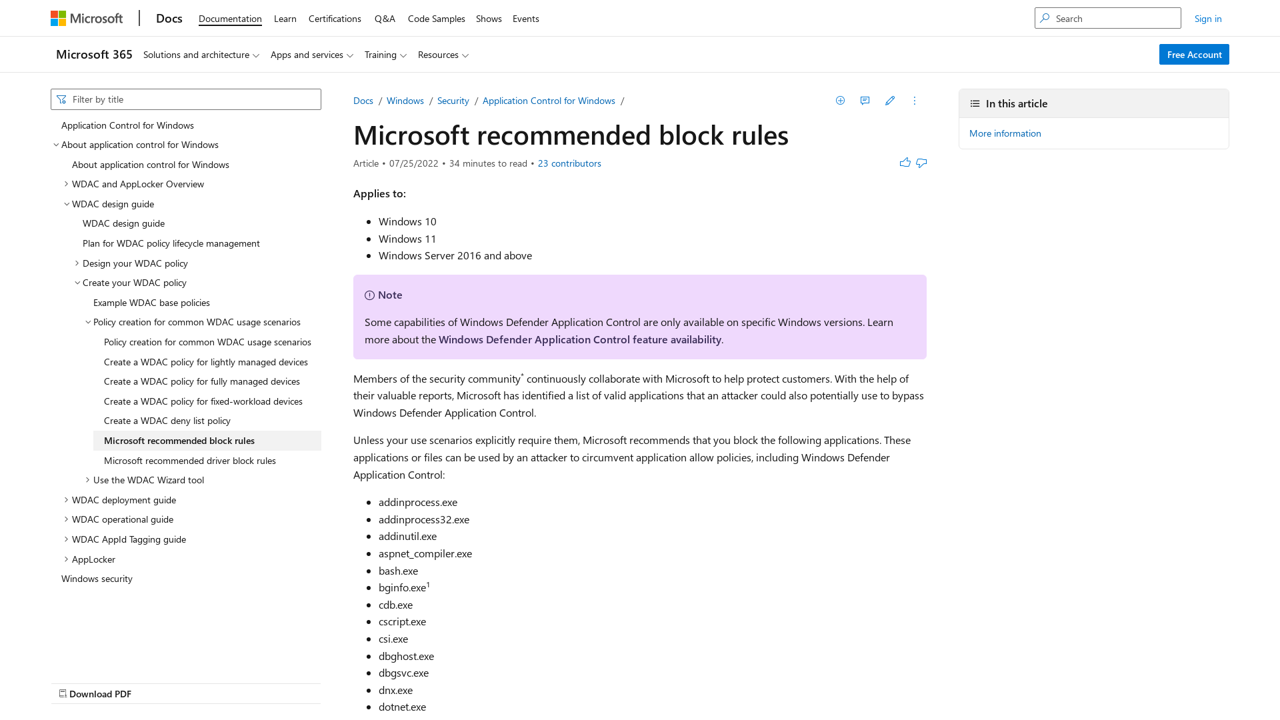The width and height of the screenshot is (1280, 720).
Task: Collapse Create your WDAC policy
Action: (77, 283)
